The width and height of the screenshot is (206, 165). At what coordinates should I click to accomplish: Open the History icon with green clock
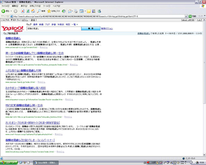tap(64, 11)
